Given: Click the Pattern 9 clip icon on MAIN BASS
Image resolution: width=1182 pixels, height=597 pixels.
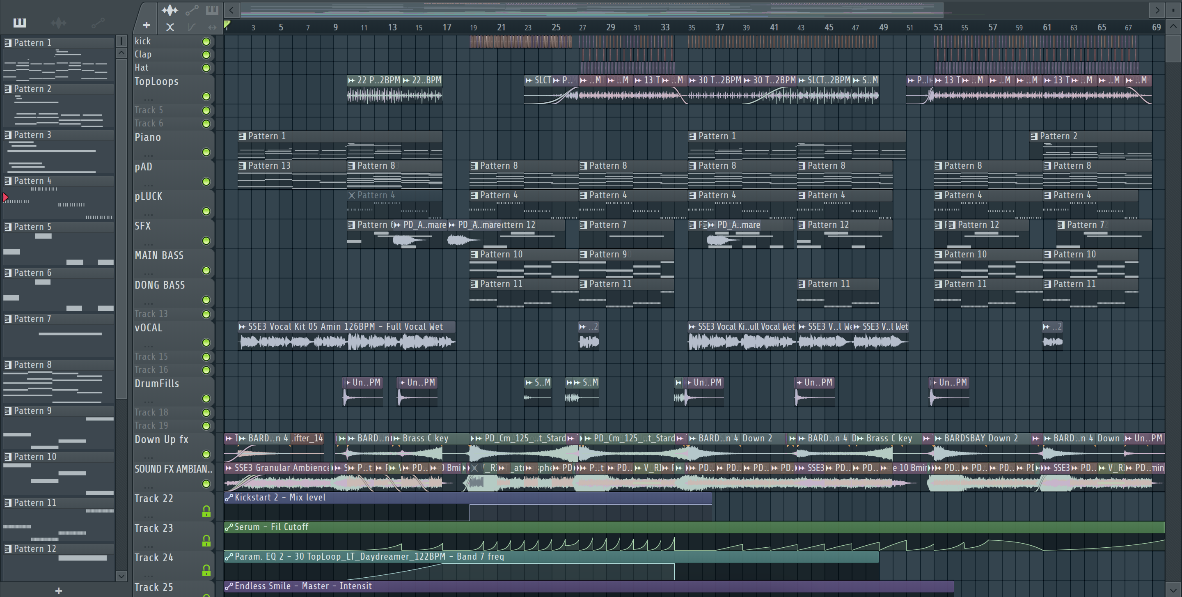Looking at the screenshot, I should (584, 255).
